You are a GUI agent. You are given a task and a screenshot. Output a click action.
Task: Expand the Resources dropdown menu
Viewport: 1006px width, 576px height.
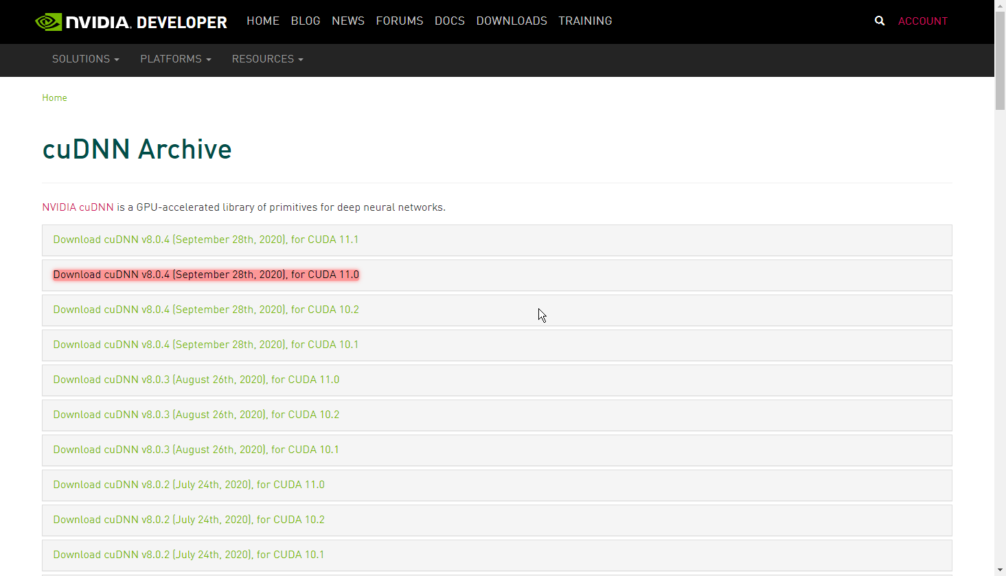[x=267, y=59]
